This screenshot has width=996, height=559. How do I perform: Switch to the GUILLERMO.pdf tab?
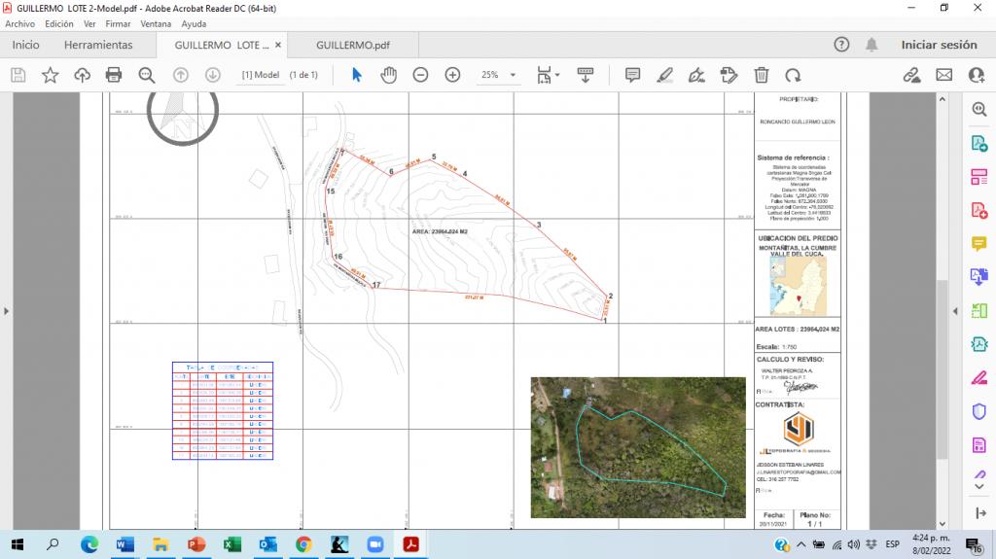coord(353,45)
